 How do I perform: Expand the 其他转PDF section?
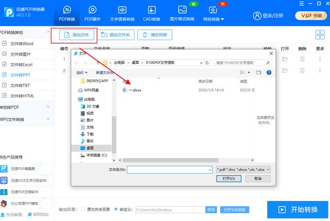click(48, 107)
